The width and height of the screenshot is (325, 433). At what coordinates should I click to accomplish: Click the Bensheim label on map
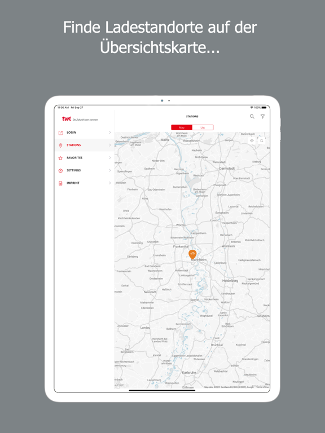coord(222,213)
